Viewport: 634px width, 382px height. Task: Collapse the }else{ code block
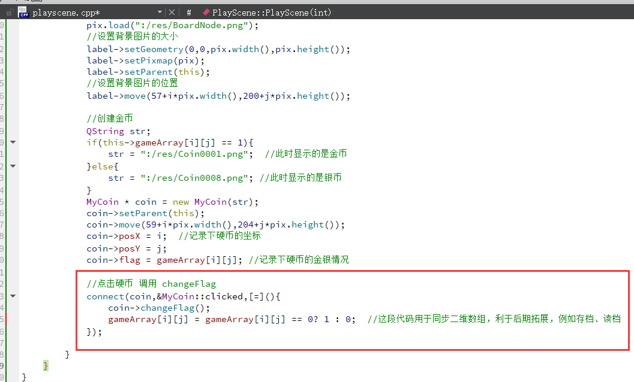coord(13,166)
